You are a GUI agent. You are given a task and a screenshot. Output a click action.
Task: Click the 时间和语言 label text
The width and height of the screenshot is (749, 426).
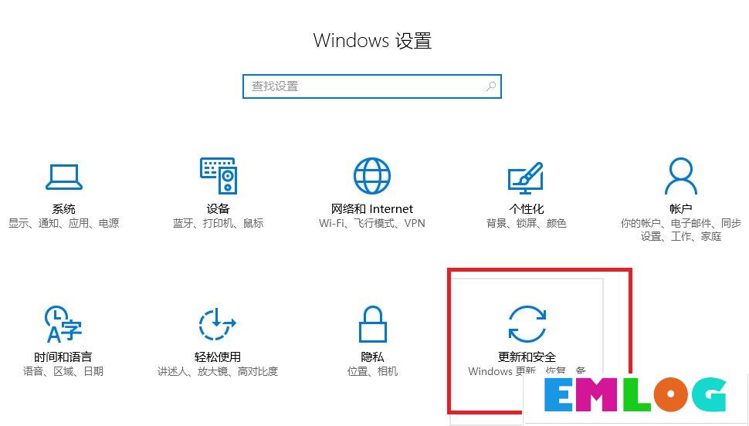[63, 357]
